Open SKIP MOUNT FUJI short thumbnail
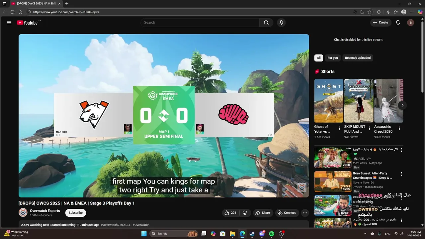Image resolution: width=425 pixels, height=239 pixels. coord(359,101)
